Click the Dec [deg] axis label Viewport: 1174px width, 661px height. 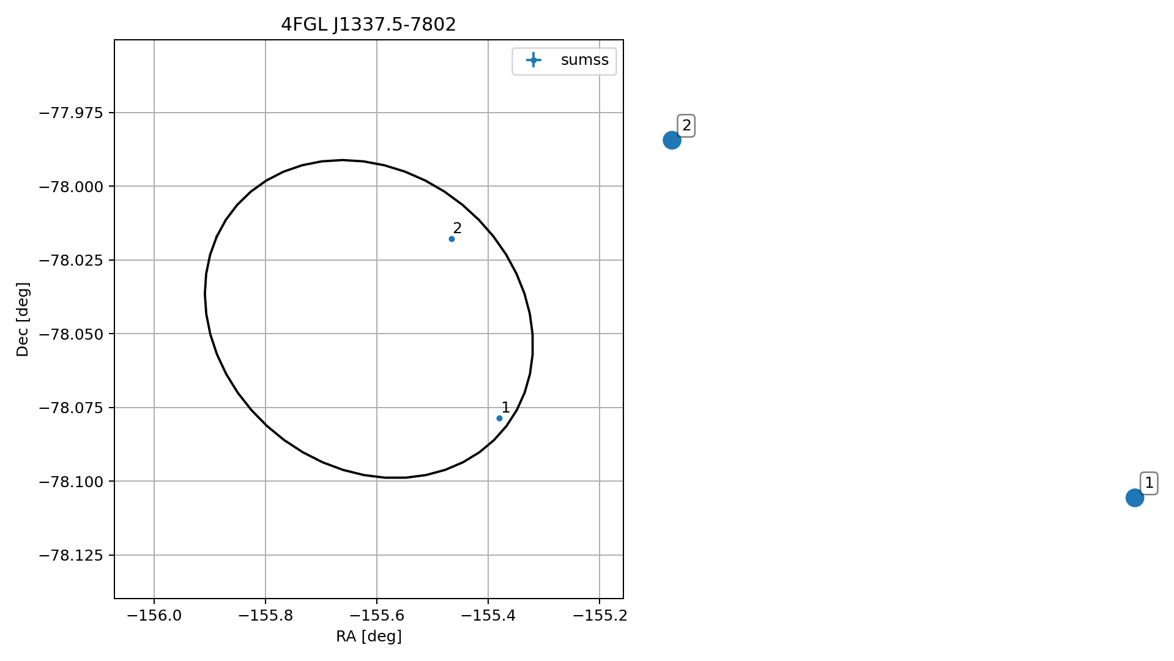(x=23, y=319)
